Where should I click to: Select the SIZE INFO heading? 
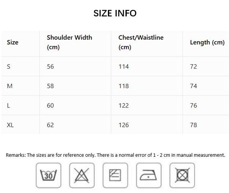tap(115, 13)
